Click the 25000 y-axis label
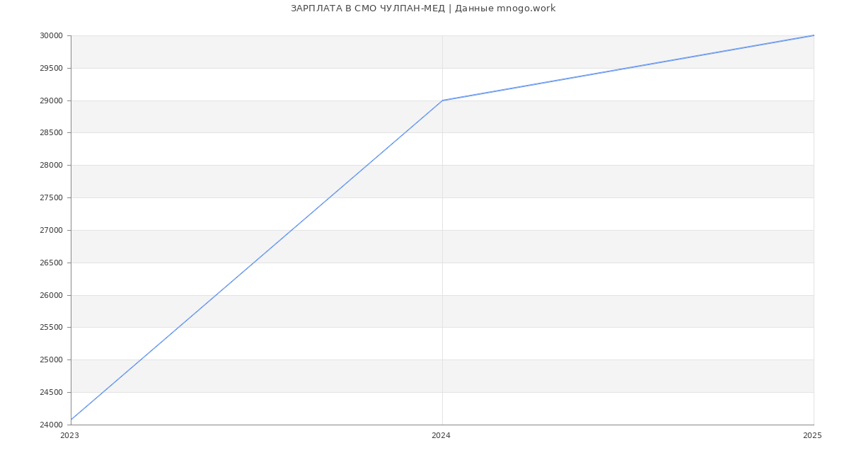 pos(52,360)
